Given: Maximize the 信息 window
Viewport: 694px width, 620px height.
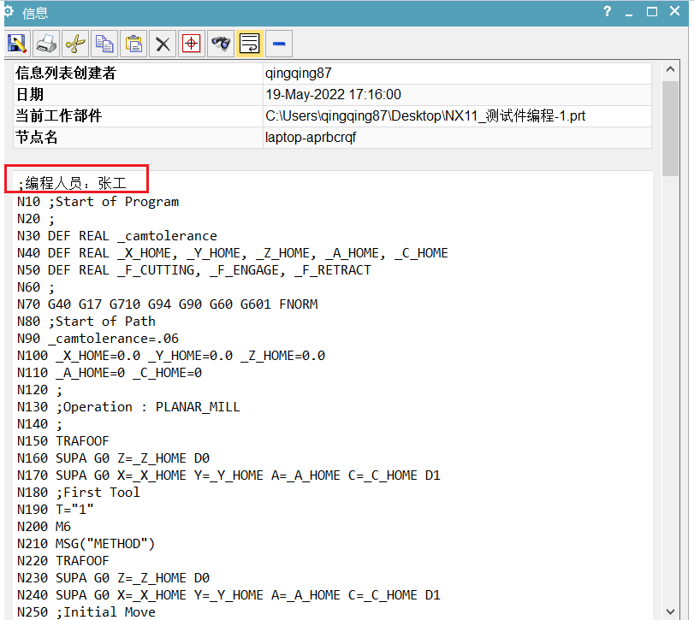Looking at the screenshot, I should [x=651, y=11].
